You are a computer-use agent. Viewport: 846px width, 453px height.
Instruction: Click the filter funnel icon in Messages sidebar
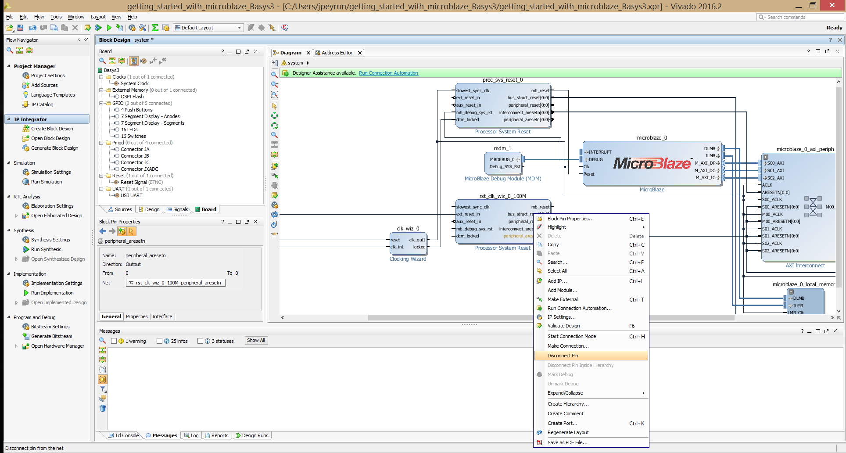click(x=103, y=389)
